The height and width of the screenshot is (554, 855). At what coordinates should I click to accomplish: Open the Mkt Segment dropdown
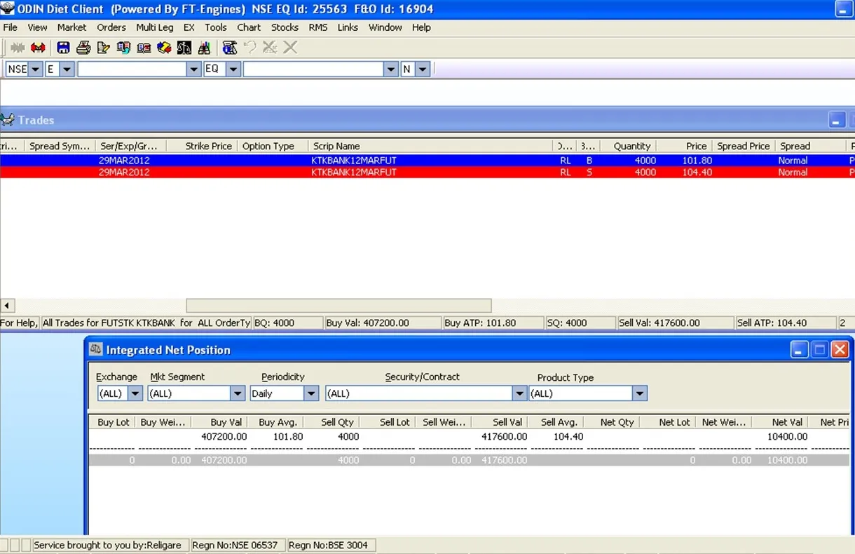(238, 393)
